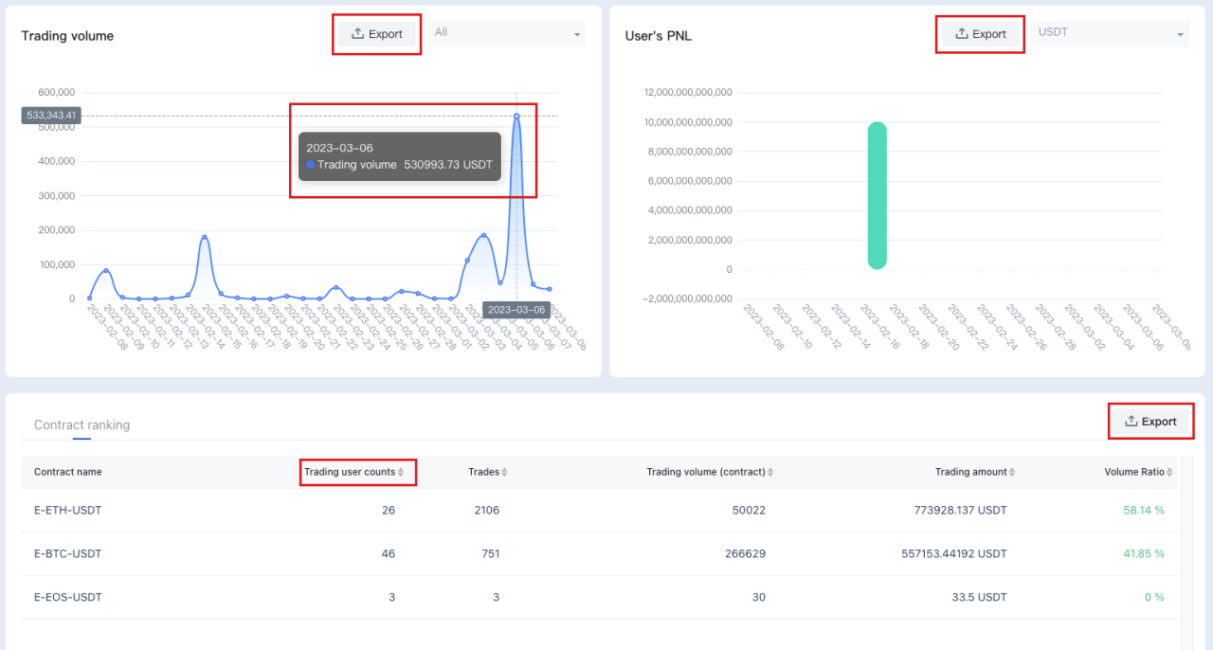The height and width of the screenshot is (650, 1213).
Task: Sort by Trading volume (contract) column
Action: click(x=711, y=472)
